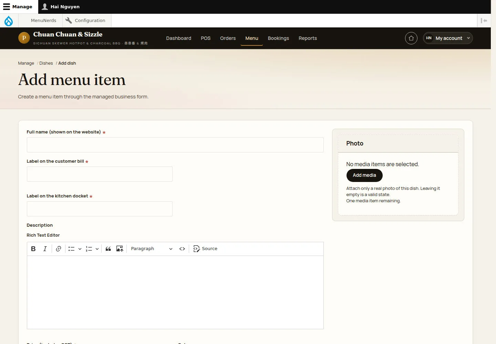The width and height of the screenshot is (496, 344).
Task: View the Reports tab
Action: 308,38
